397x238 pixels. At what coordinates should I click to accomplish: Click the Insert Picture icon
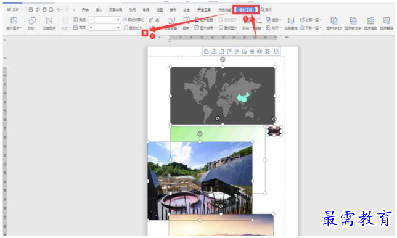pyautogui.click(x=14, y=20)
